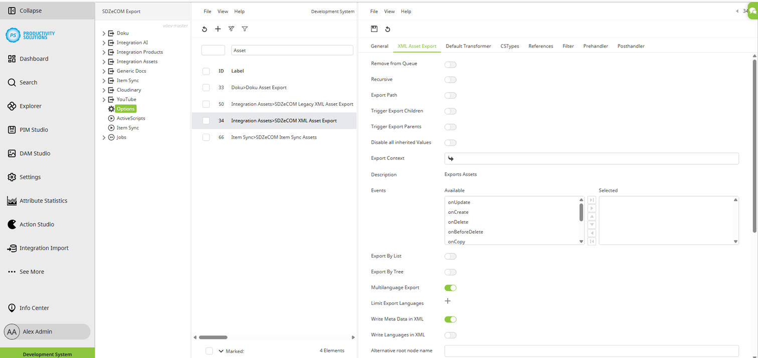Screen dimensions: 758x358
Task: Expand the YouTube tree node
Action: coord(104,100)
